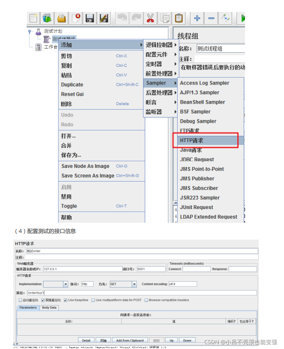This screenshot has height=349, width=284.
Task: Toggle the Use KeepAlive checkbox
Action: [66, 300]
